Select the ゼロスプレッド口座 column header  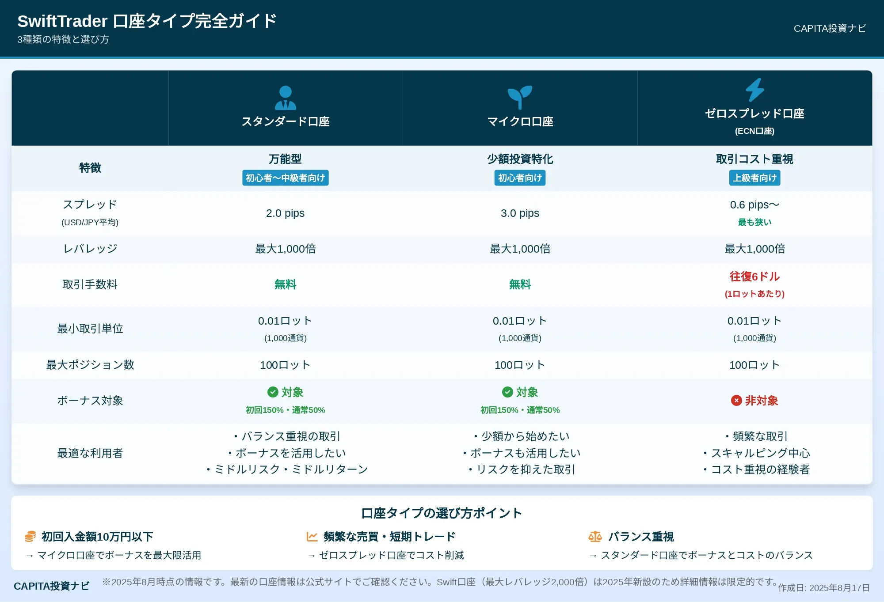[754, 108]
